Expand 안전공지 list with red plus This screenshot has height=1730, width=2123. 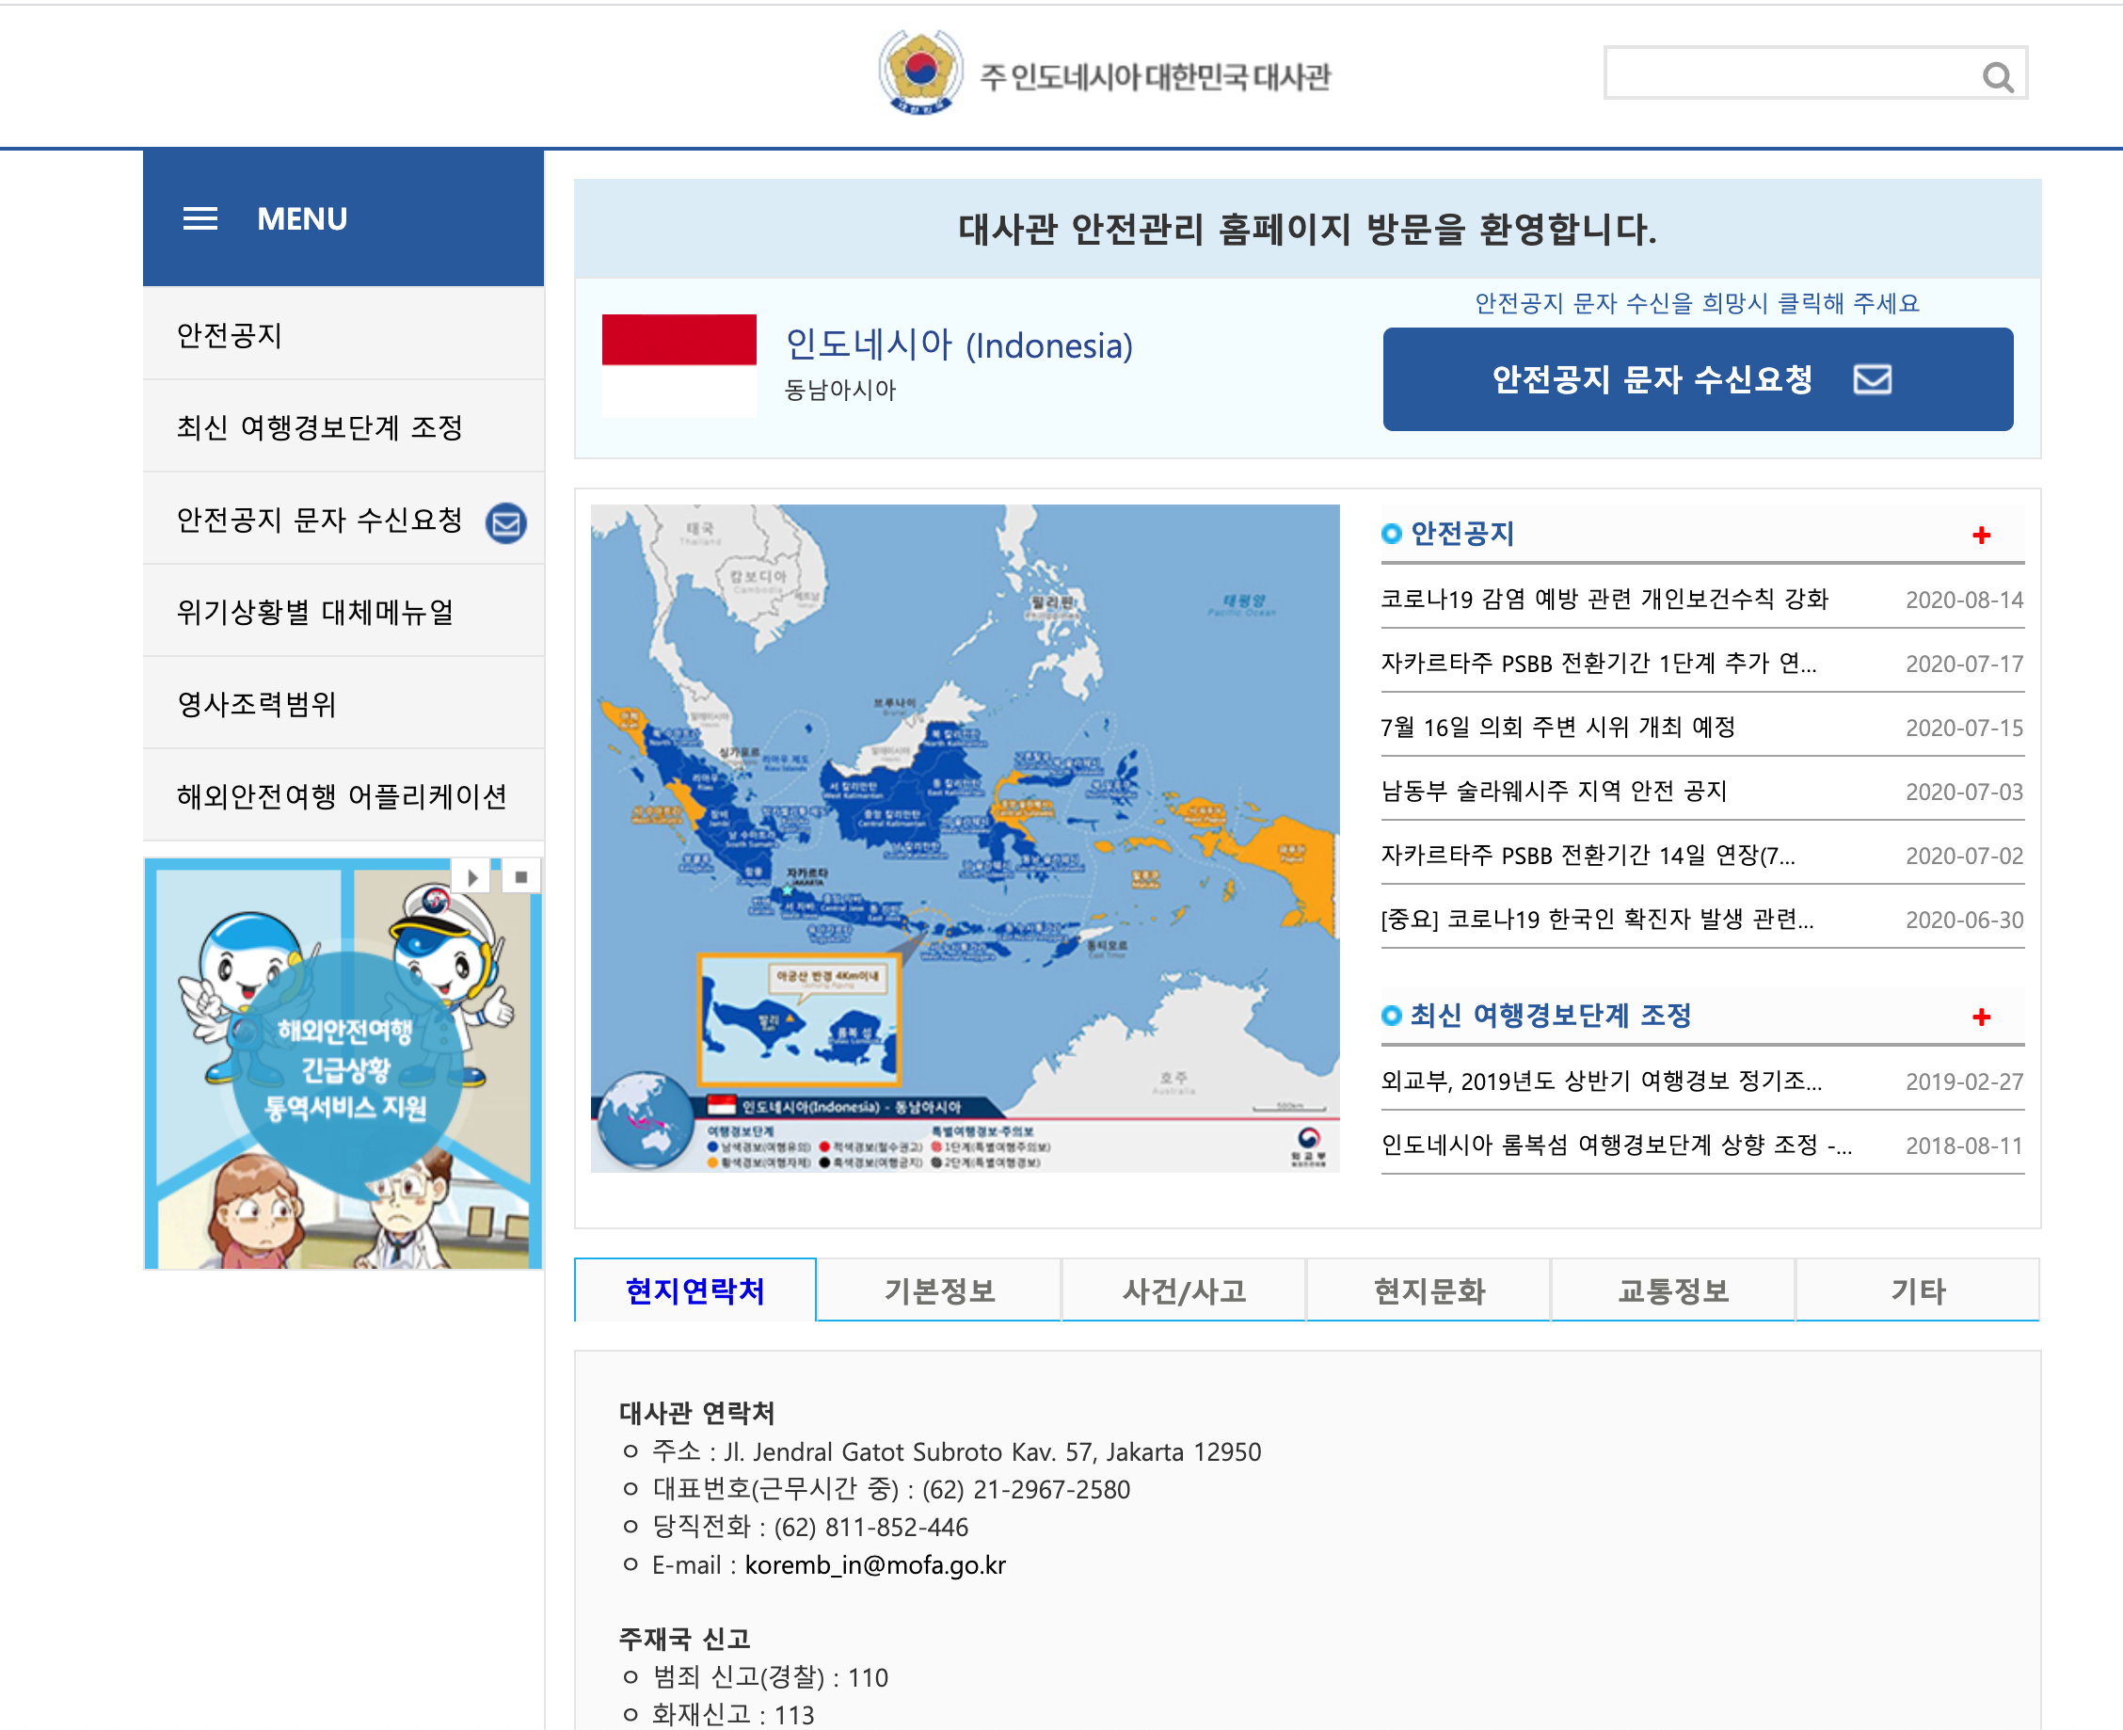(1981, 536)
